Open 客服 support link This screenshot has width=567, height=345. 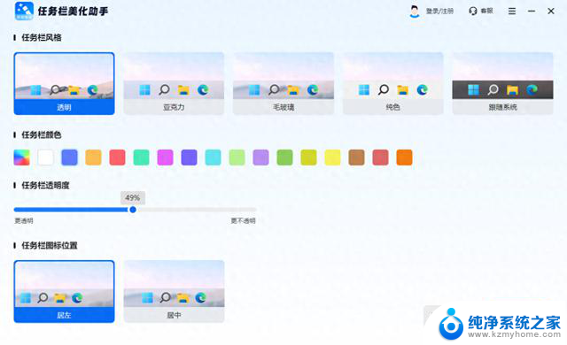[486, 11]
